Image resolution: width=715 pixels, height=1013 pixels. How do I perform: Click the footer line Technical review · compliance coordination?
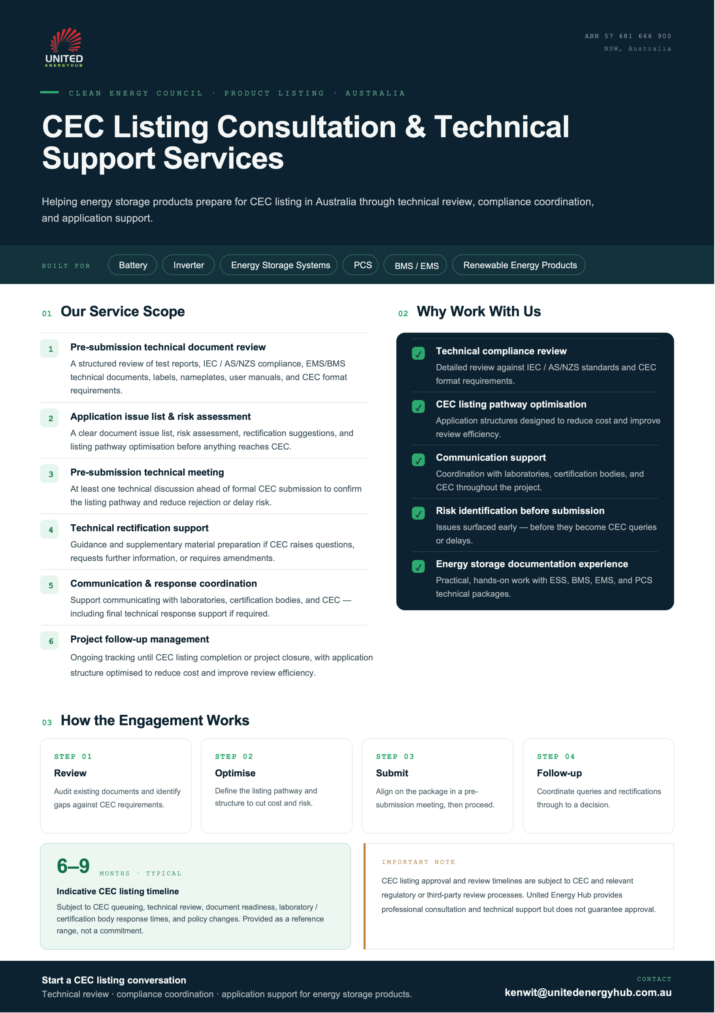(226, 994)
